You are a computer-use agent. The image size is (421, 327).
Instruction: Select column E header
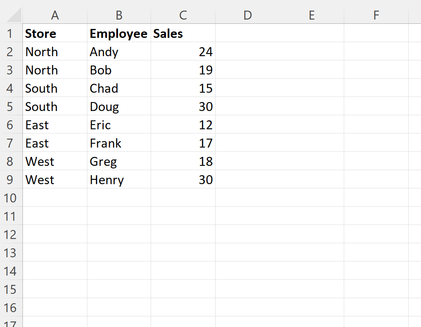point(312,15)
